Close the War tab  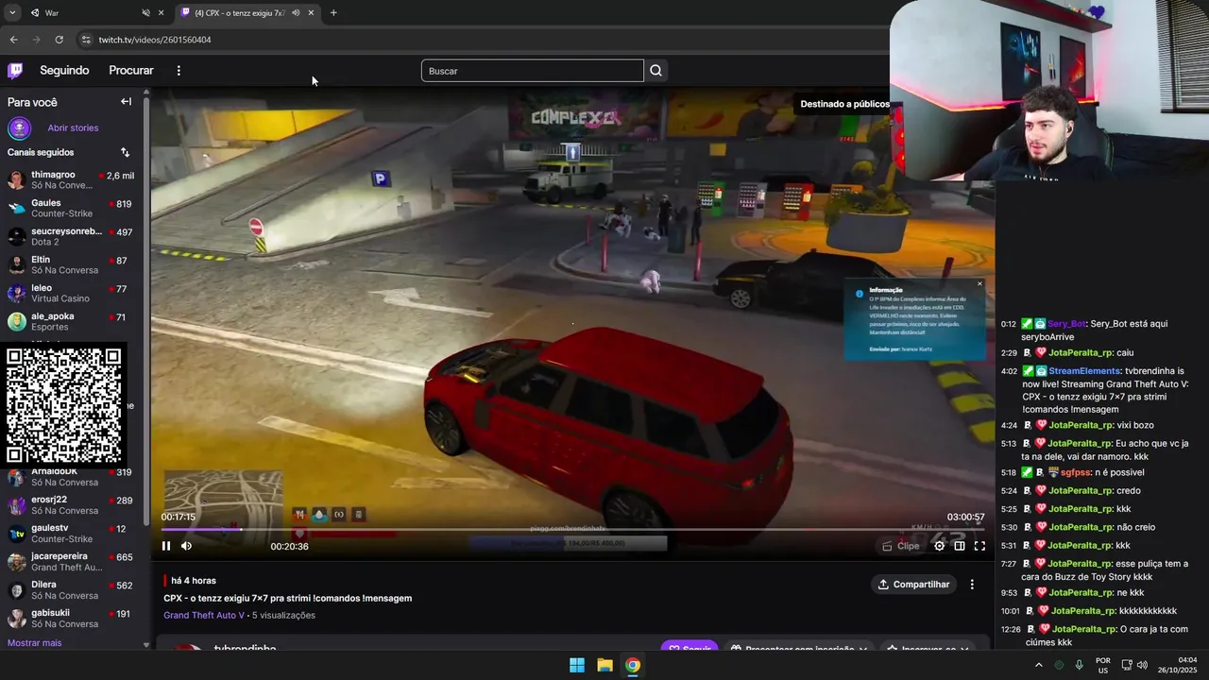coord(161,13)
